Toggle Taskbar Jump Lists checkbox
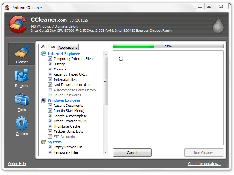Screen dimensions: 234x175 [x=50, y=131]
